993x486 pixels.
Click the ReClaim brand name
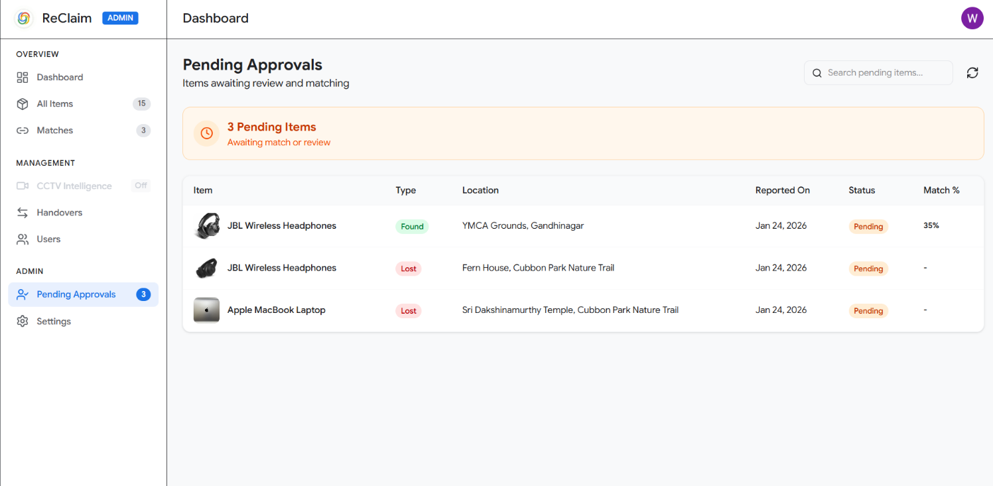click(67, 19)
